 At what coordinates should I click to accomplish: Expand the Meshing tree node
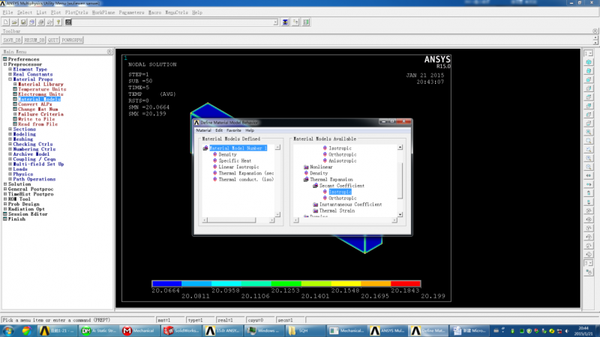point(10,139)
